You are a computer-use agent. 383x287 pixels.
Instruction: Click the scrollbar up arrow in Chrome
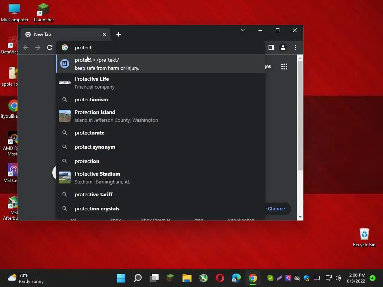pyautogui.click(x=300, y=58)
